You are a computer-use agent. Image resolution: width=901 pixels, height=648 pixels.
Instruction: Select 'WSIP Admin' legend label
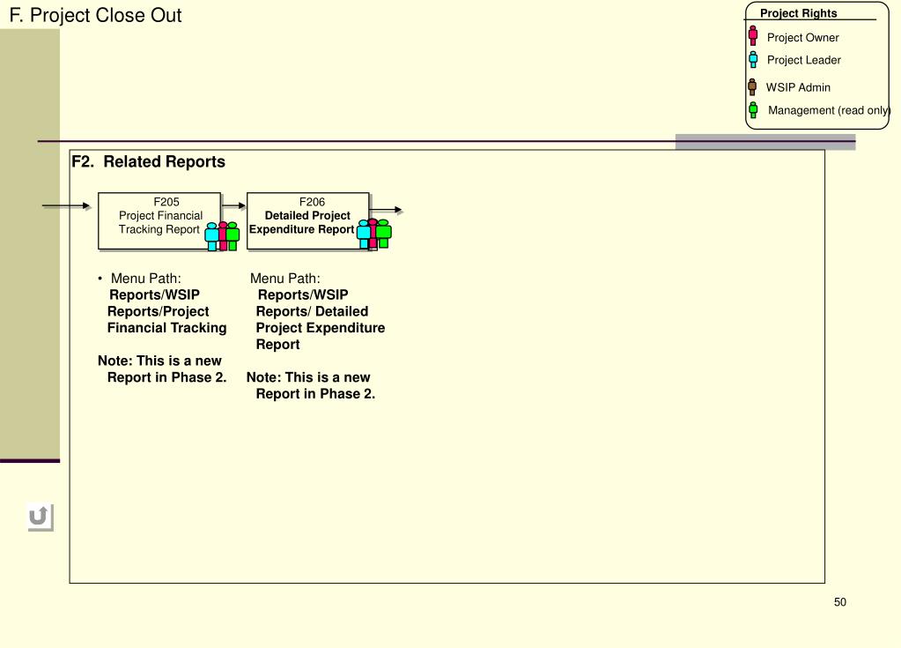798,87
